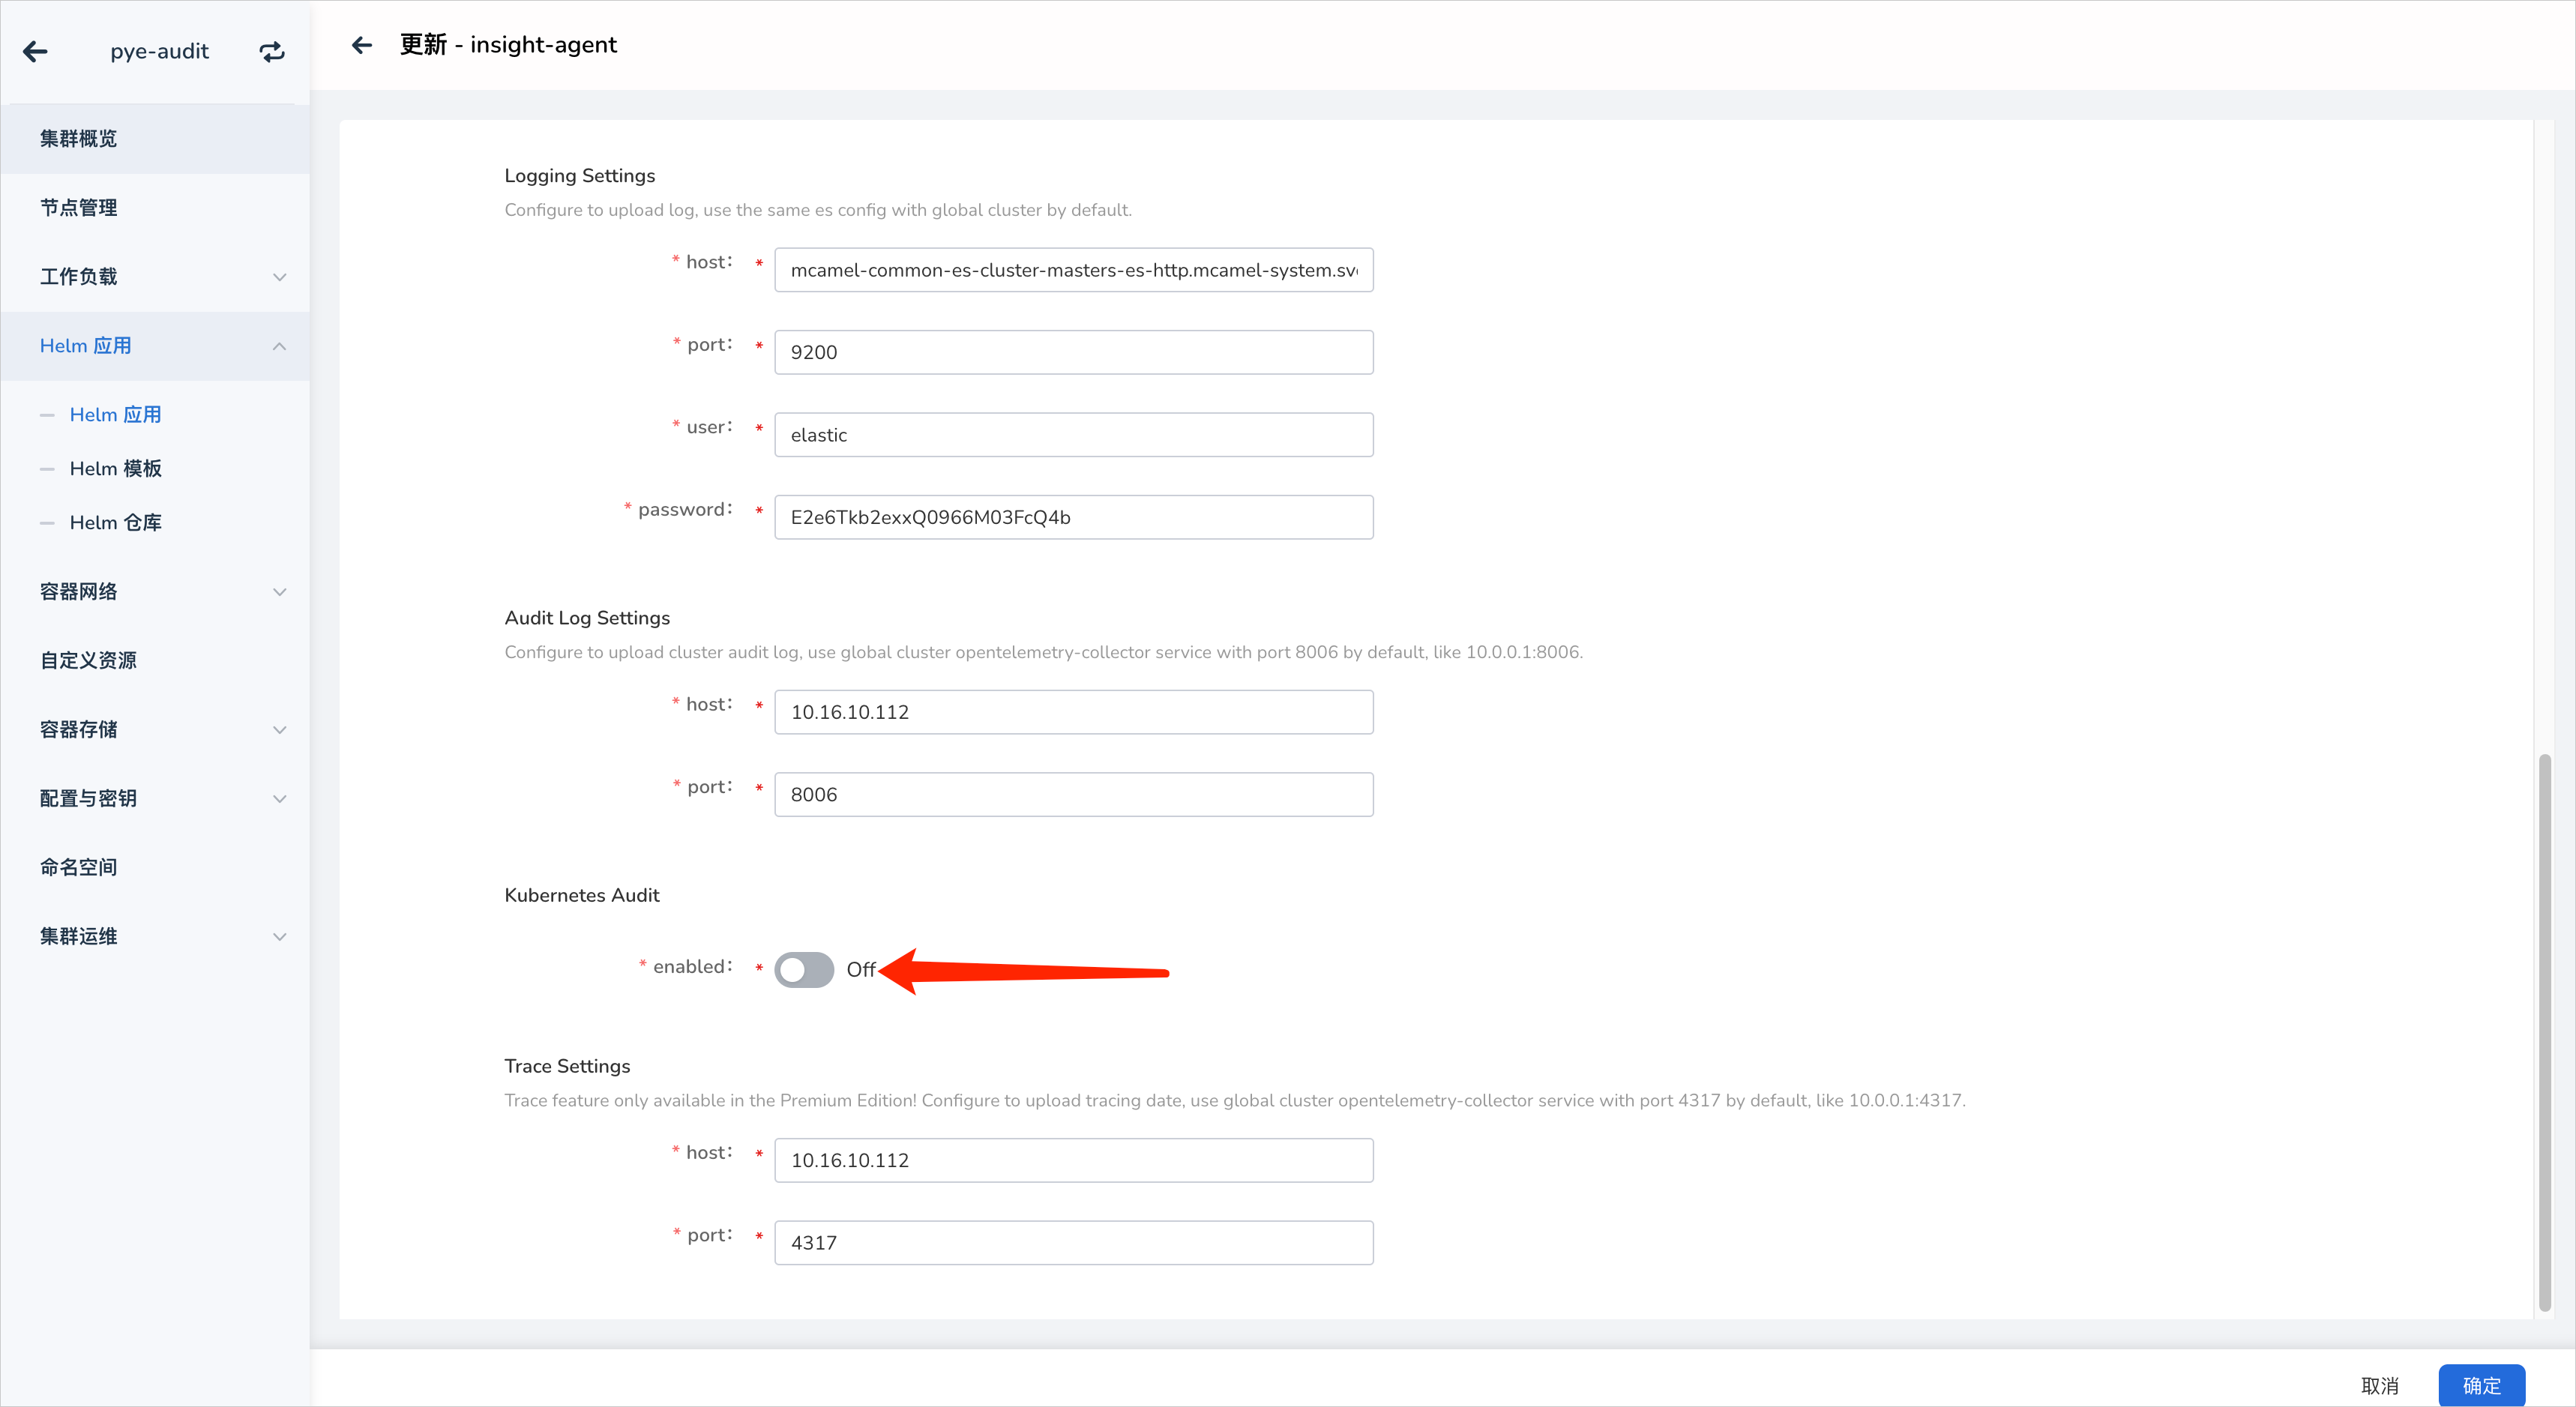Open 节点管理 in the sidebar
The width and height of the screenshot is (2576, 1407).
(155, 208)
